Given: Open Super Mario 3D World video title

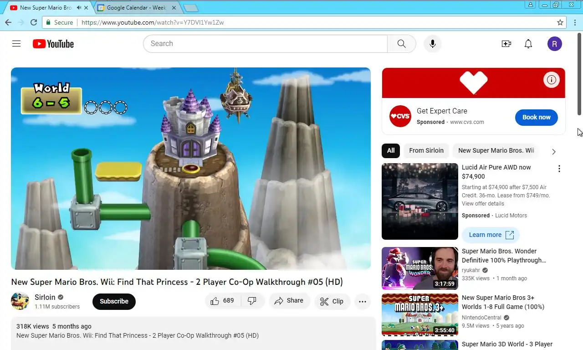Looking at the screenshot, I should [x=507, y=344].
